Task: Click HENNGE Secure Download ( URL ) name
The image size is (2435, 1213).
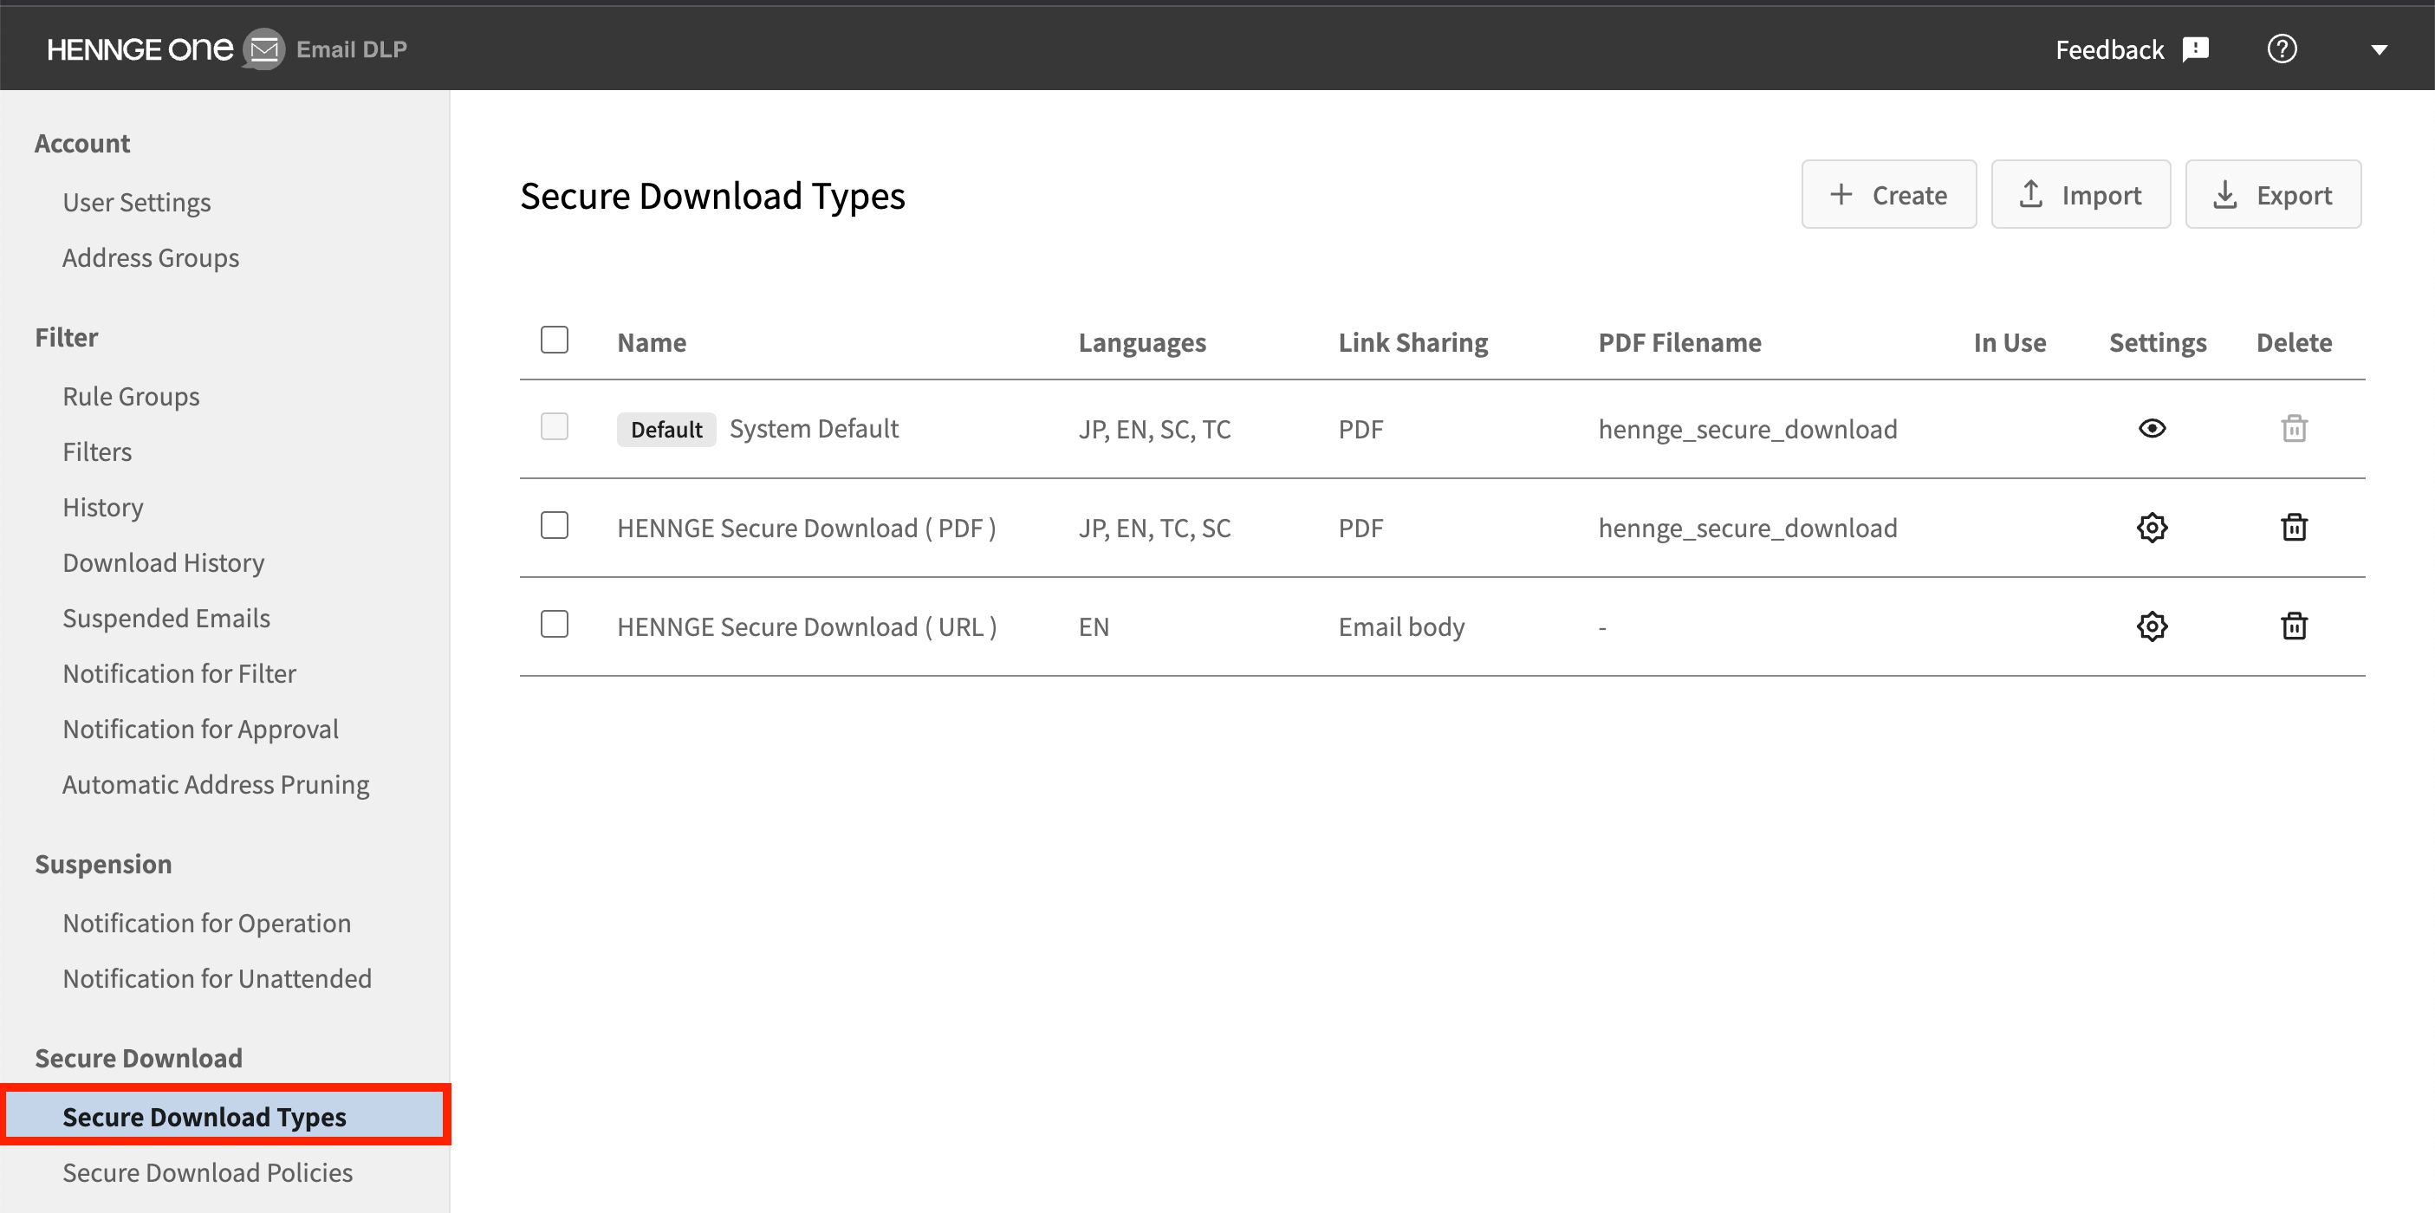Action: [808, 626]
